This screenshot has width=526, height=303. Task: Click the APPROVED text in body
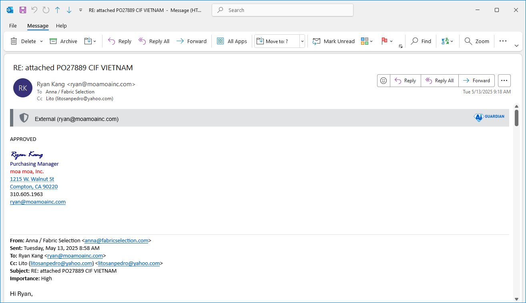pos(23,139)
